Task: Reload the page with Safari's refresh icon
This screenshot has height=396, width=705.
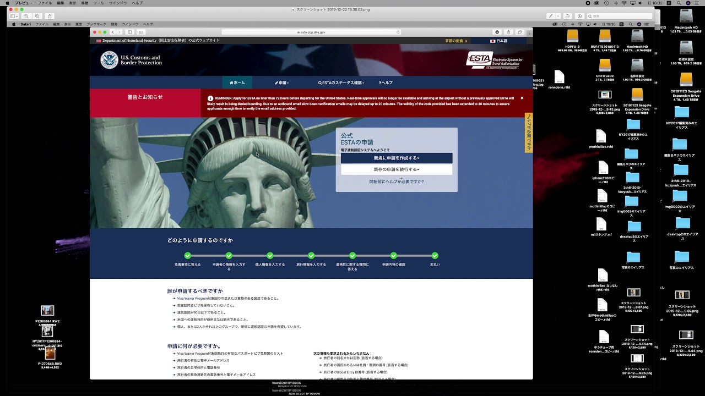Action: pos(398,32)
